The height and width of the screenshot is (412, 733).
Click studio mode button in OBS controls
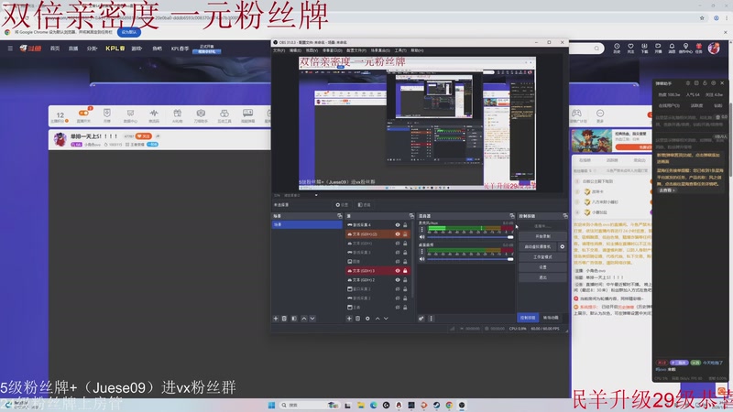pos(542,257)
